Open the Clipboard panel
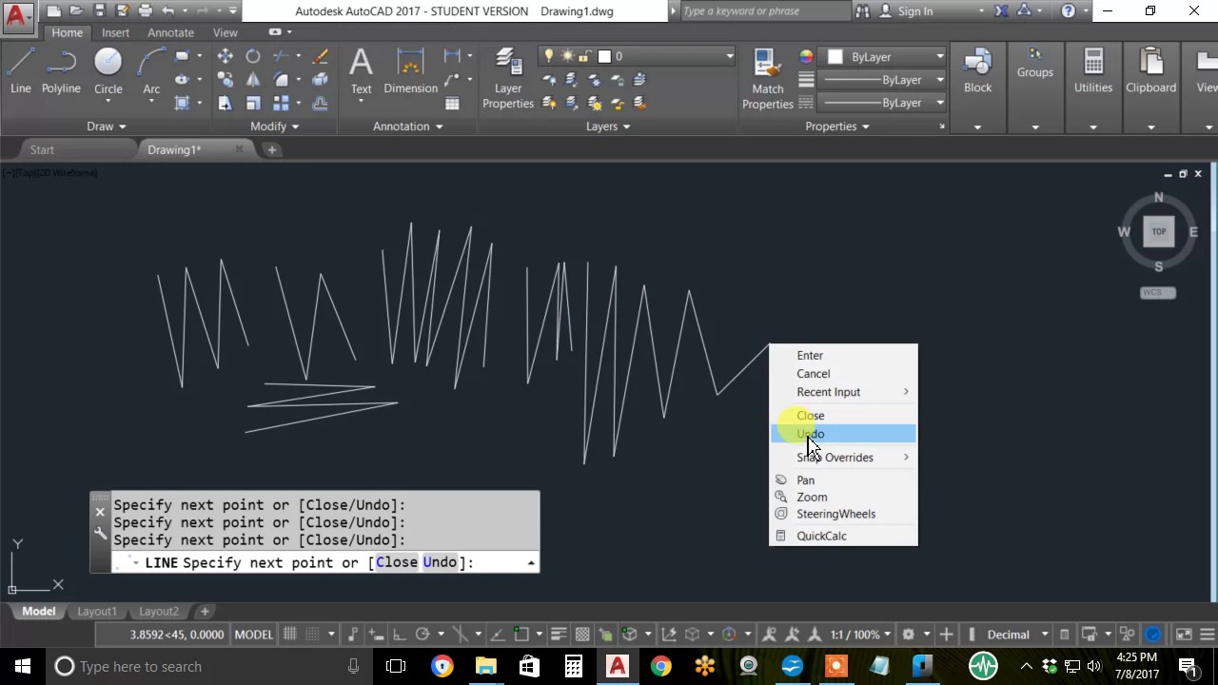1218x685 pixels. (1150, 88)
